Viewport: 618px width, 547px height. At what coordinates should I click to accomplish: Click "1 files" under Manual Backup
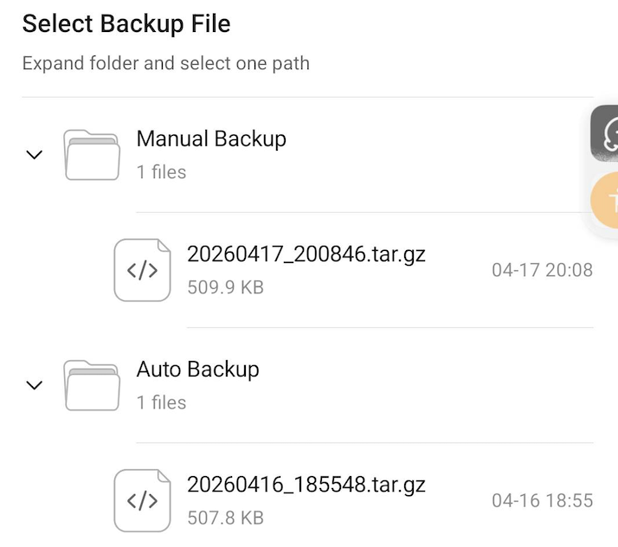[161, 172]
